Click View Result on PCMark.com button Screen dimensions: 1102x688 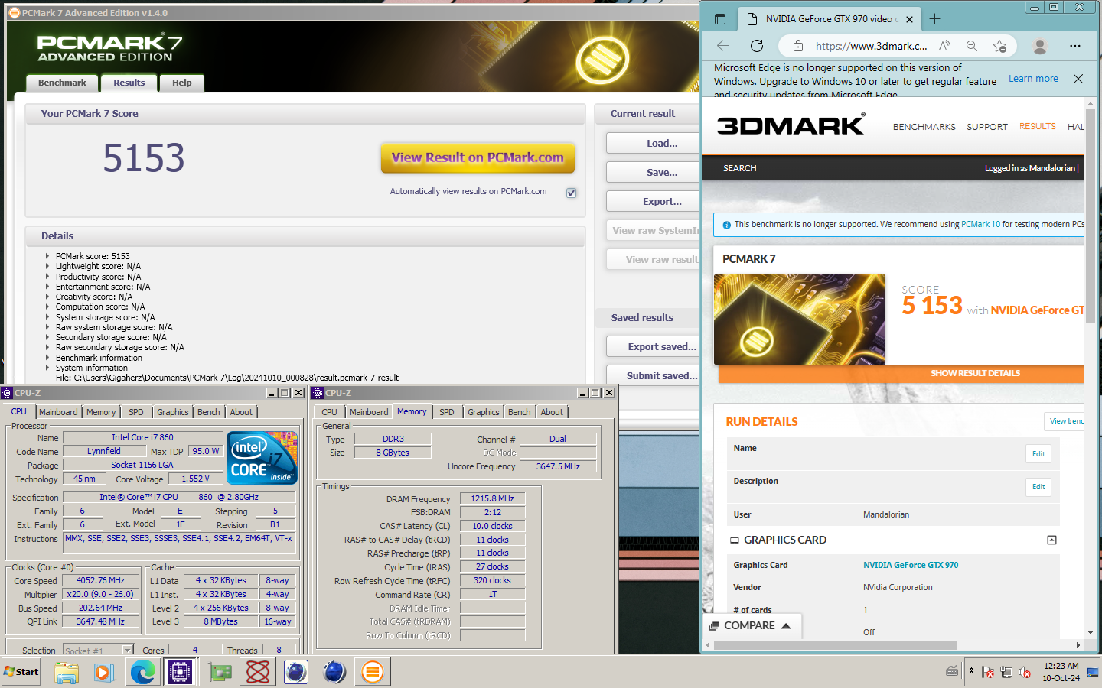(x=478, y=157)
